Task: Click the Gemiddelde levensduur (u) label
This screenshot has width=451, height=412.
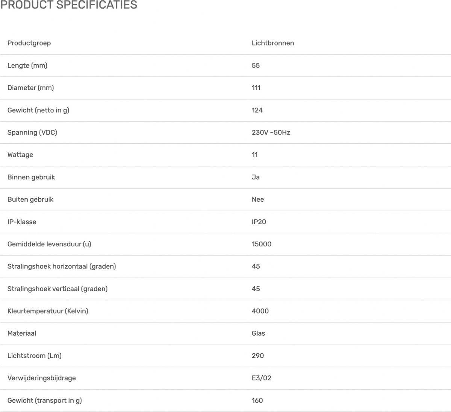Action: pos(49,244)
